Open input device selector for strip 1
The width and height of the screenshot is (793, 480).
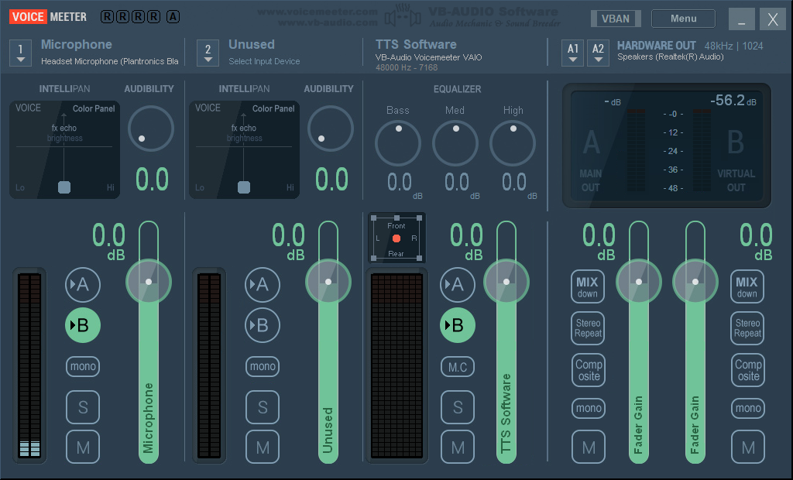pos(20,51)
